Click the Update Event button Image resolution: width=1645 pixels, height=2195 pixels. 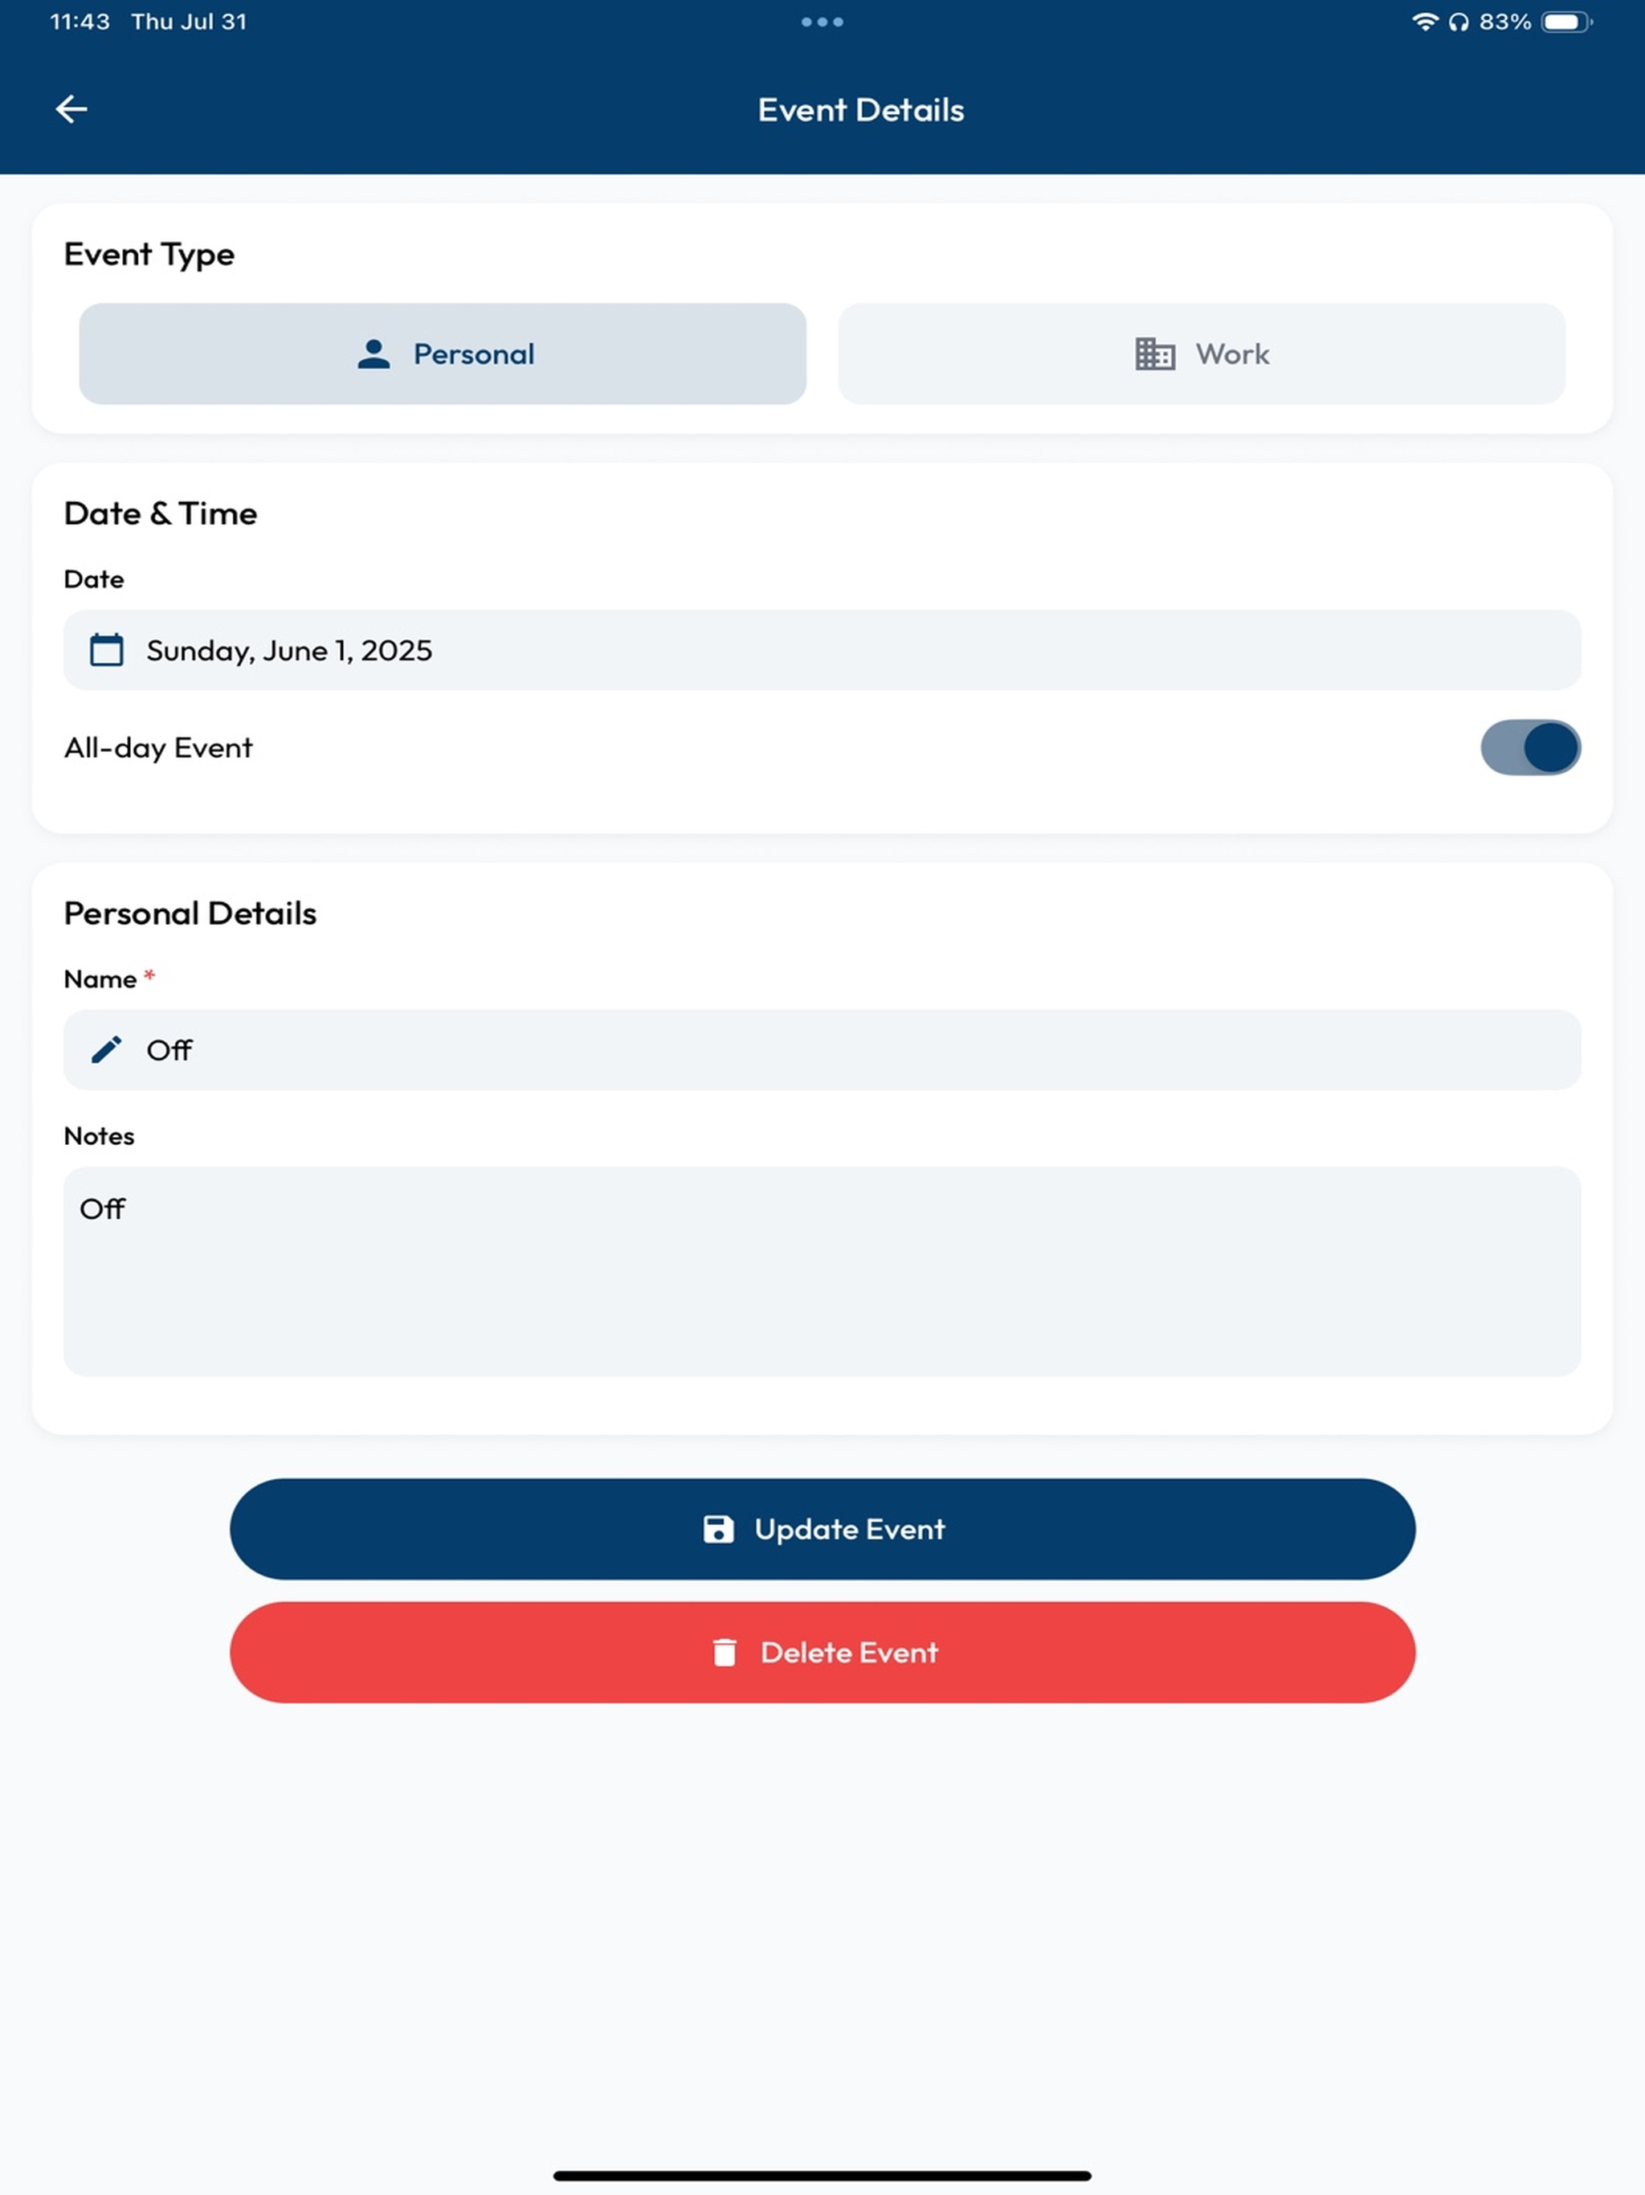pos(822,1529)
